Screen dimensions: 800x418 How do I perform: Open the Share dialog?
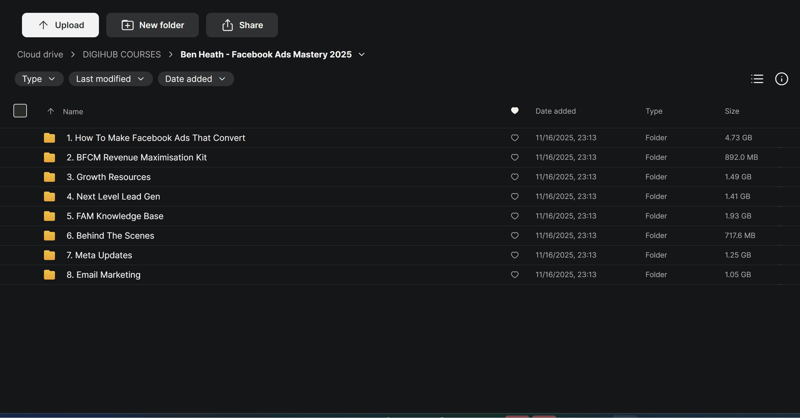pos(242,25)
